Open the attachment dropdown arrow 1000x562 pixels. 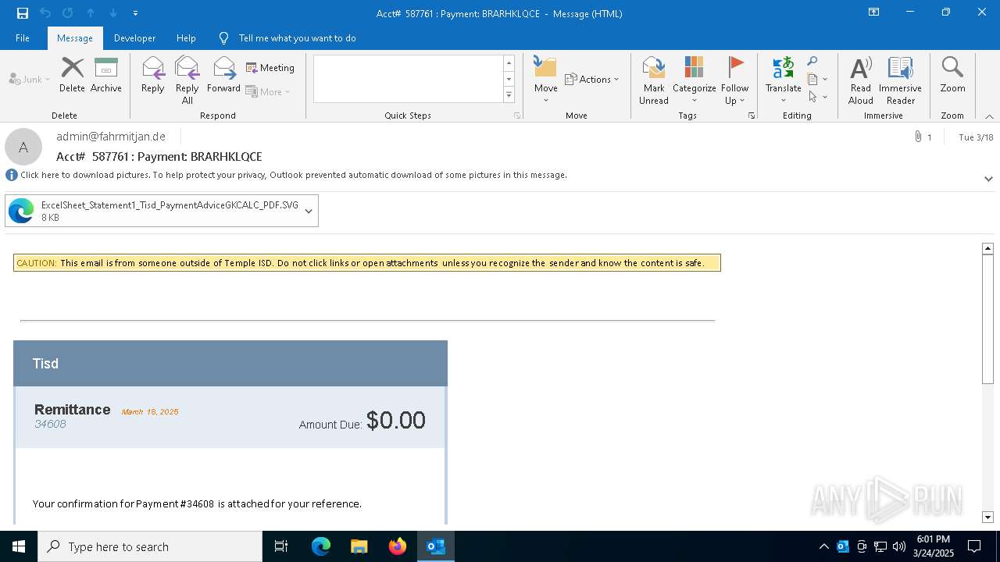[309, 211]
